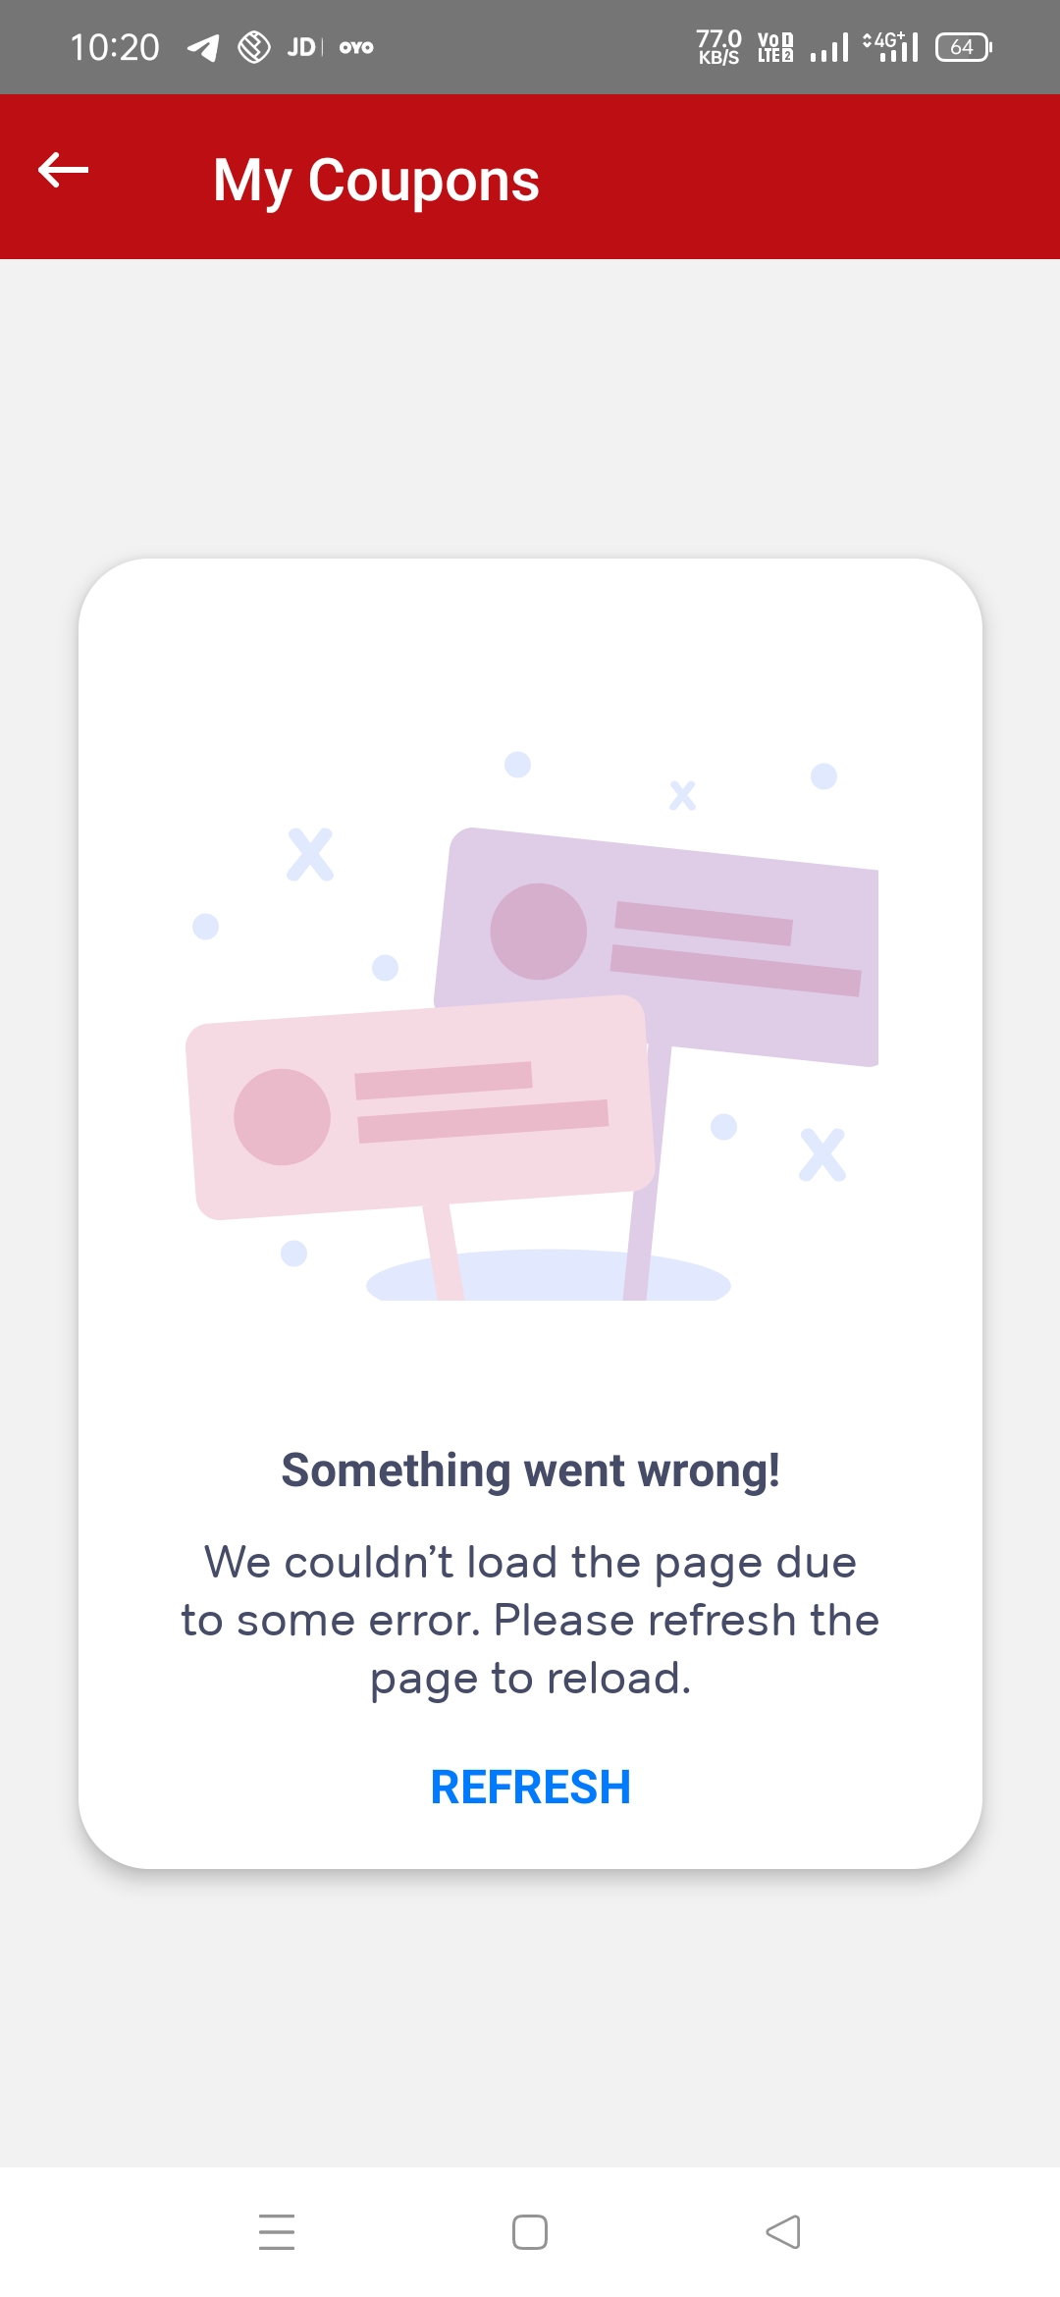Tap the battery level indicator

tap(963, 47)
